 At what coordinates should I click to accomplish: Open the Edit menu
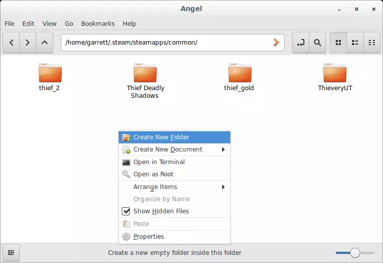[28, 24]
